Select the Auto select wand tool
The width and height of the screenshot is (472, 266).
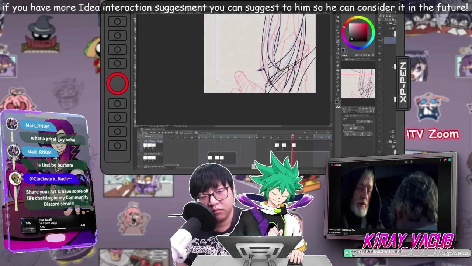click(x=338, y=33)
